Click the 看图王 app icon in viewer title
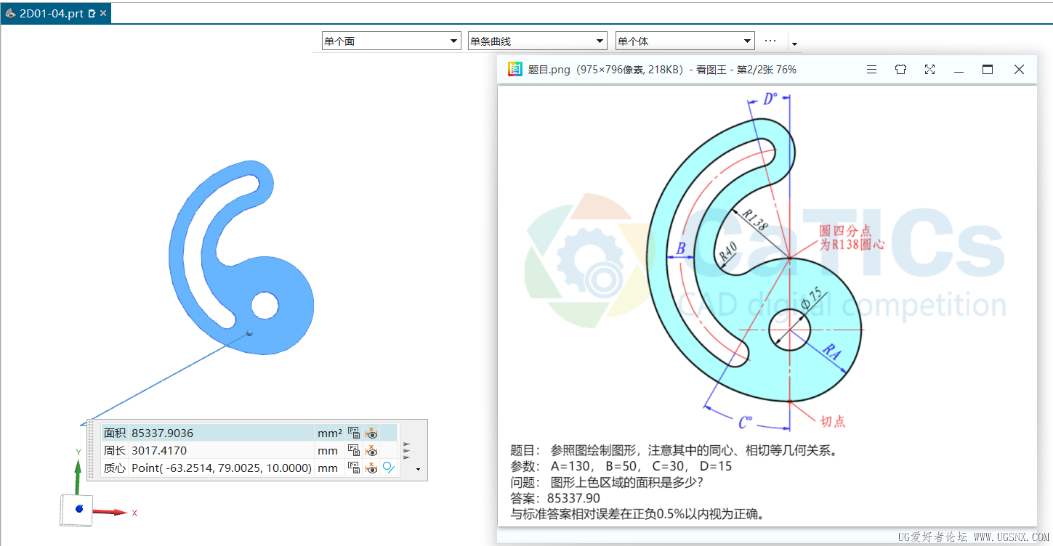 point(515,70)
